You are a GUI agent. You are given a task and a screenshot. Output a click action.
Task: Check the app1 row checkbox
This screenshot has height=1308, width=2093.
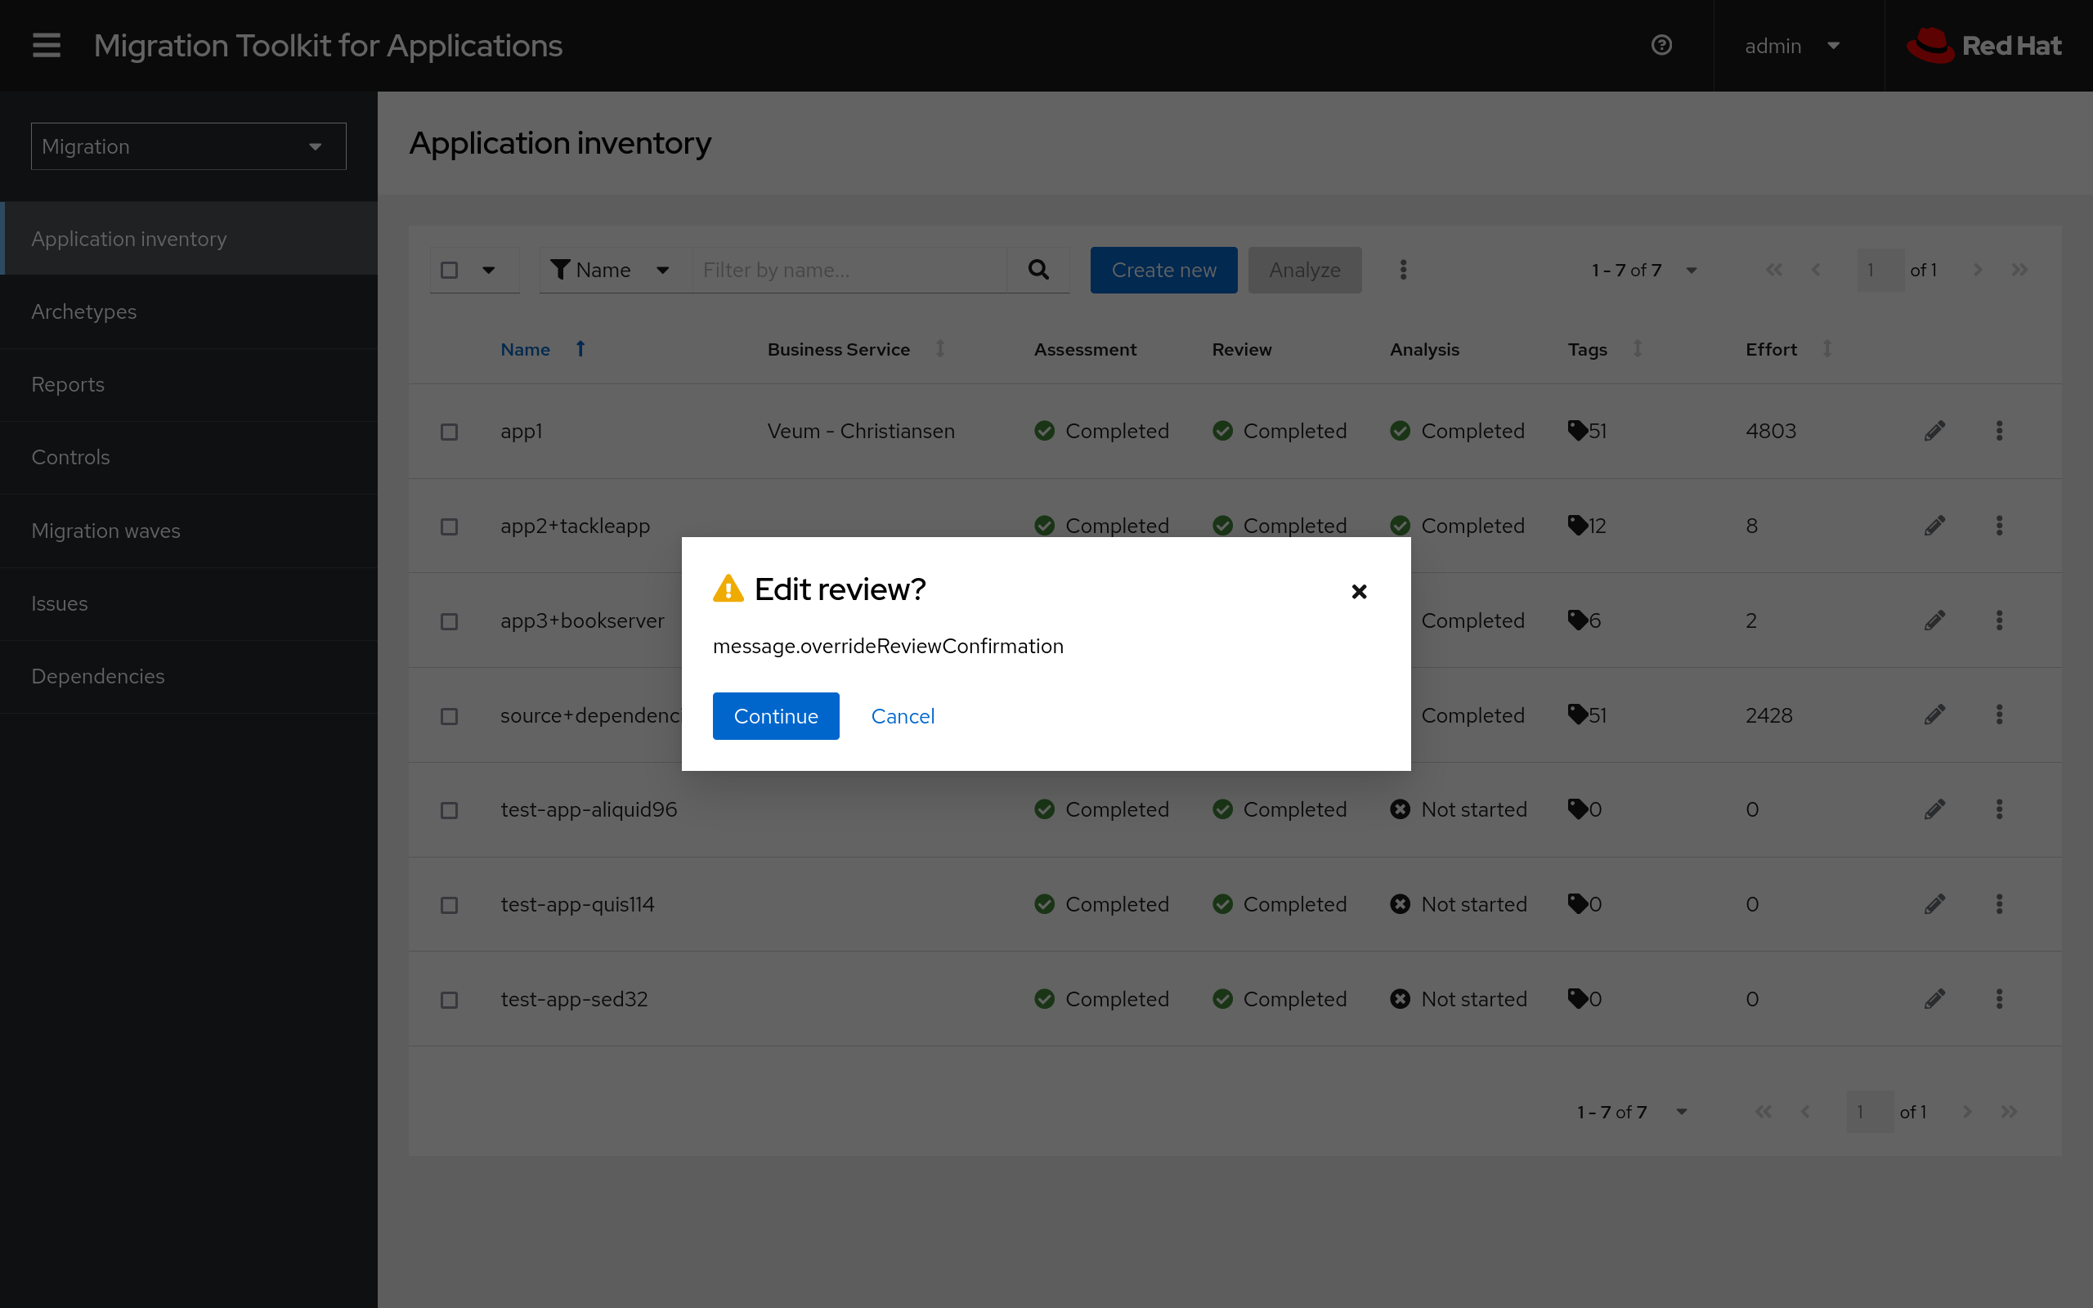(449, 432)
